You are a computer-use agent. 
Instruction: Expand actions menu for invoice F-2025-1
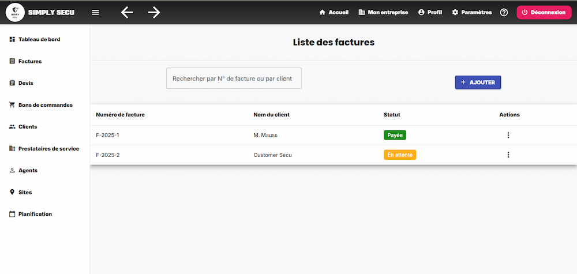pos(508,135)
